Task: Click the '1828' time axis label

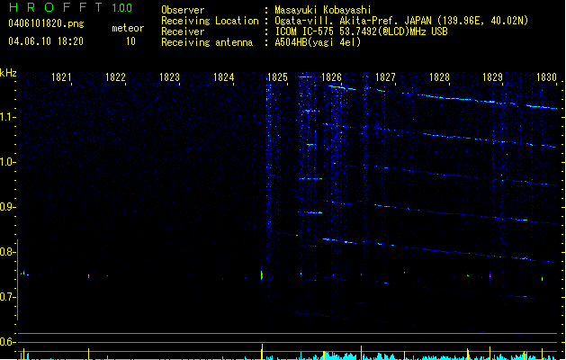Action: (439, 77)
